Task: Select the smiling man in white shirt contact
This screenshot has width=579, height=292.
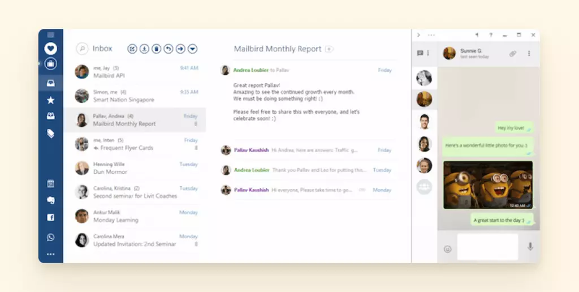Action: [x=424, y=122]
